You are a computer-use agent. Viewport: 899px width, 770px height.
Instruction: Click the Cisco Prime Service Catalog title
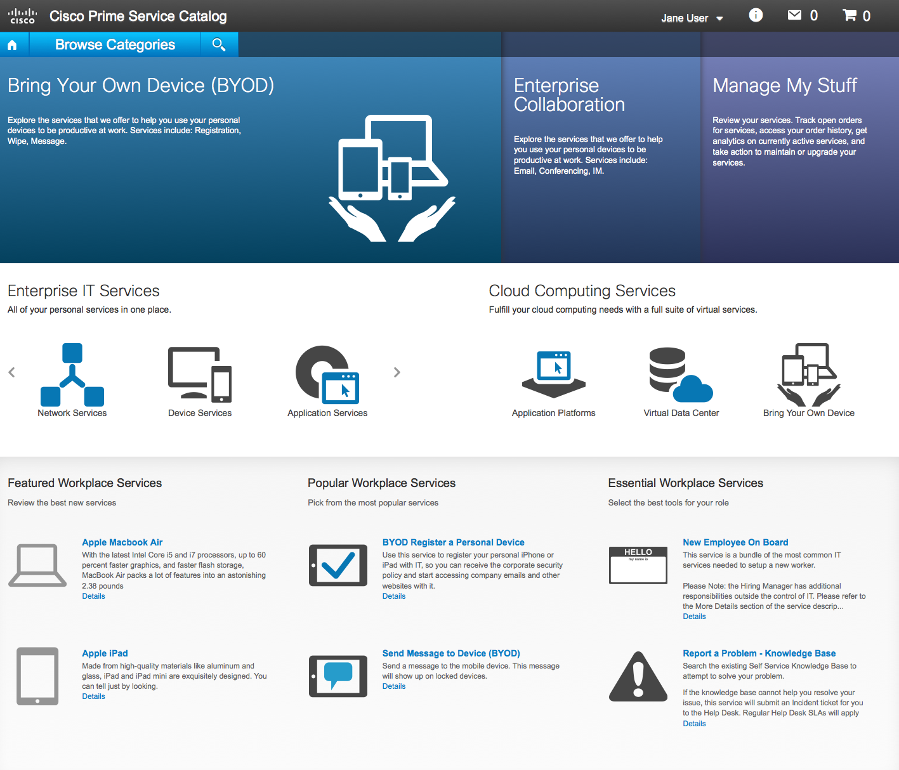138,16
